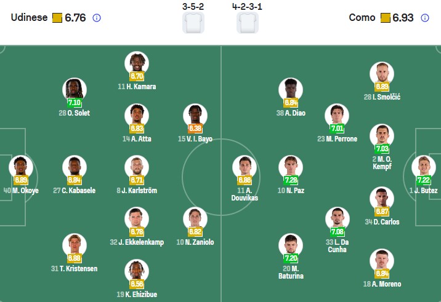The height and width of the screenshot is (302, 441).
Task: Open the Como team name link
Action: [362, 18]
